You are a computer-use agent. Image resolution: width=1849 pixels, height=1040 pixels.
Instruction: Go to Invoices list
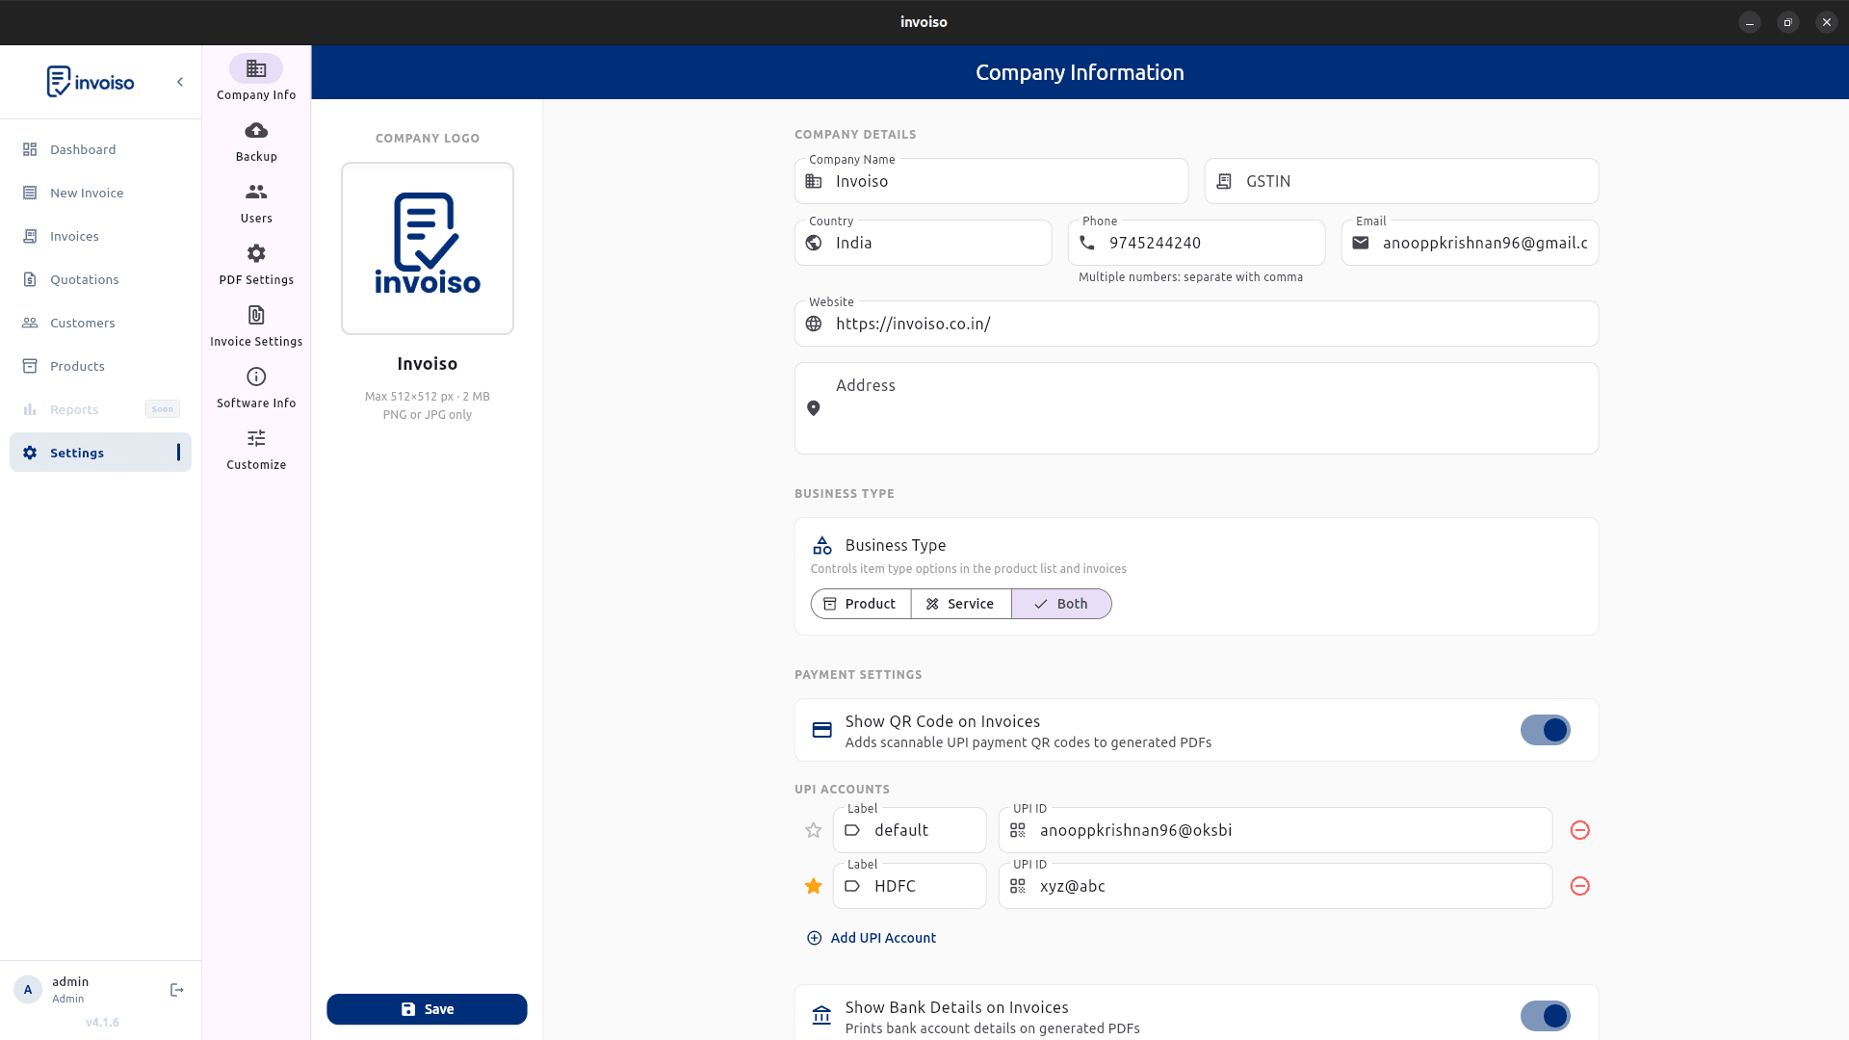(100, 236)
